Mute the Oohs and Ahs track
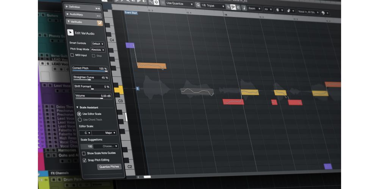 pos(49,155)
